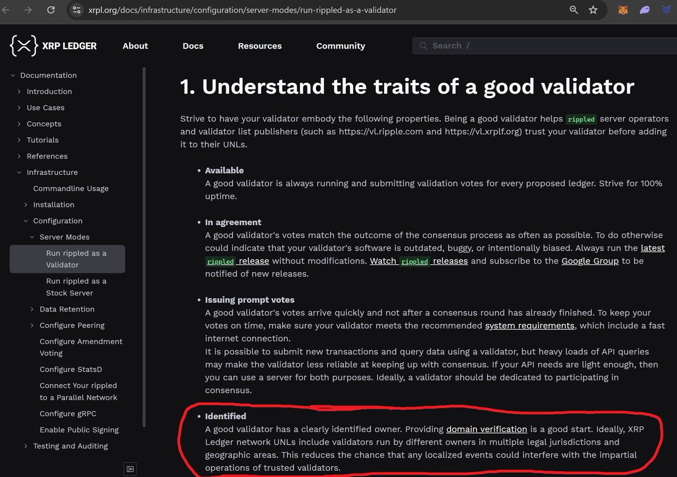Viewport: 677px width, 477px height.
Task: Click the 'Identified' bullet heading
Action: (226, 416)
